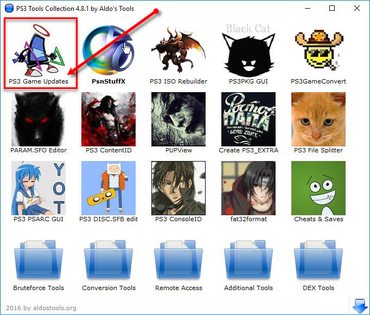
Task: Open the Cheats & Saves green face icon
Action: pyautogui.click(x=318, y=188)
